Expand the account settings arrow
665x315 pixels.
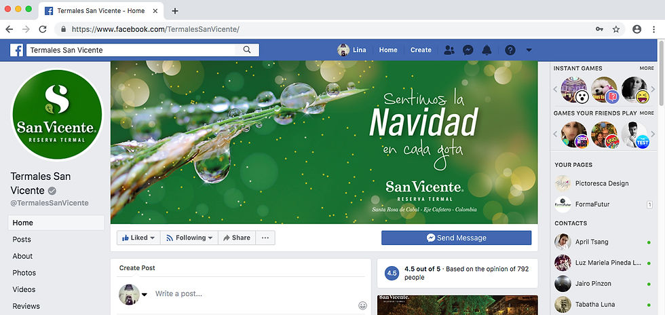tap(529, 50)
